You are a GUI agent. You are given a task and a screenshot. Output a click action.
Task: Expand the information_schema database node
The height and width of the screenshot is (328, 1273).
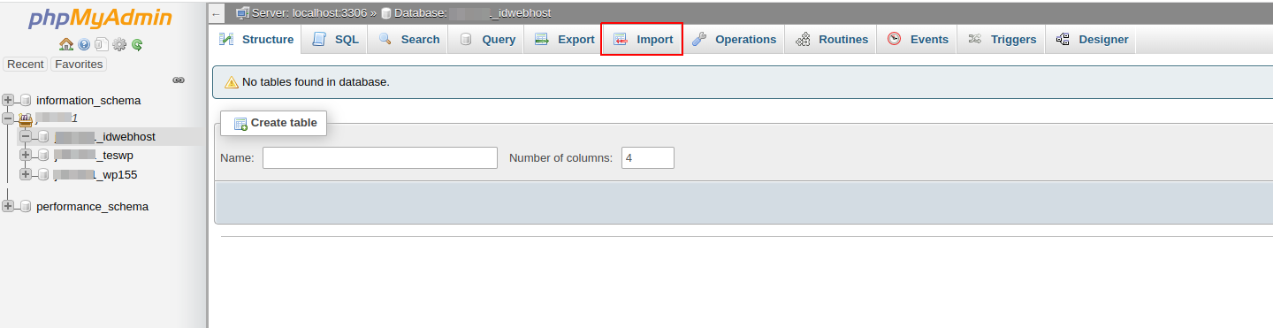9,100
